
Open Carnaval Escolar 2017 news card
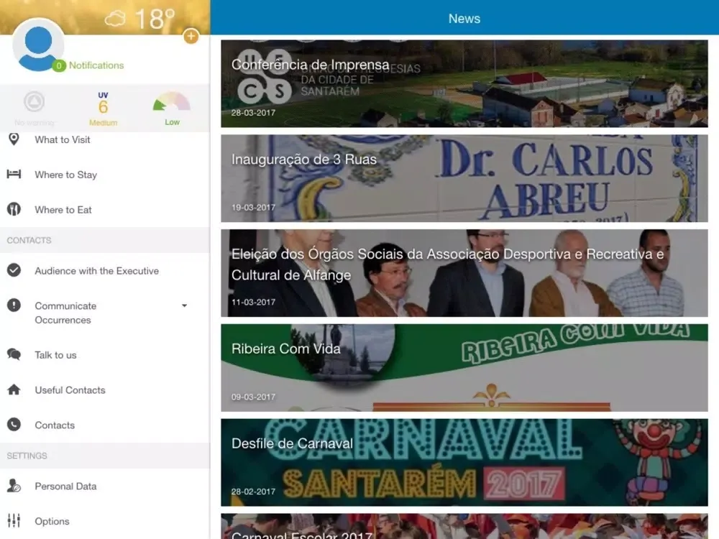464,526
